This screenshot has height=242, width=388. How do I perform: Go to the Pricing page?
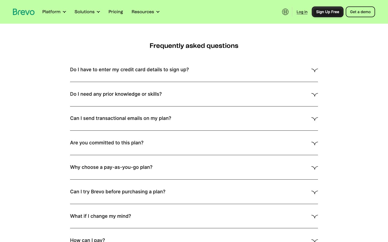tap(116, 12)
